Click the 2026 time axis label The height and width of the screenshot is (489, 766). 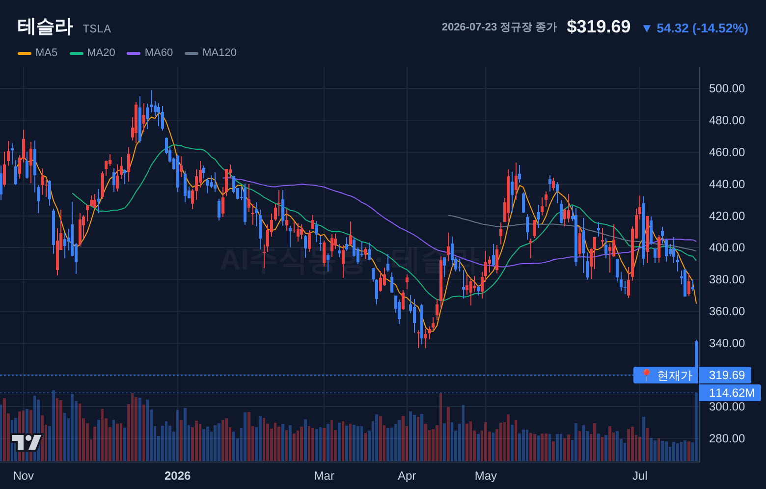[177, 476]
